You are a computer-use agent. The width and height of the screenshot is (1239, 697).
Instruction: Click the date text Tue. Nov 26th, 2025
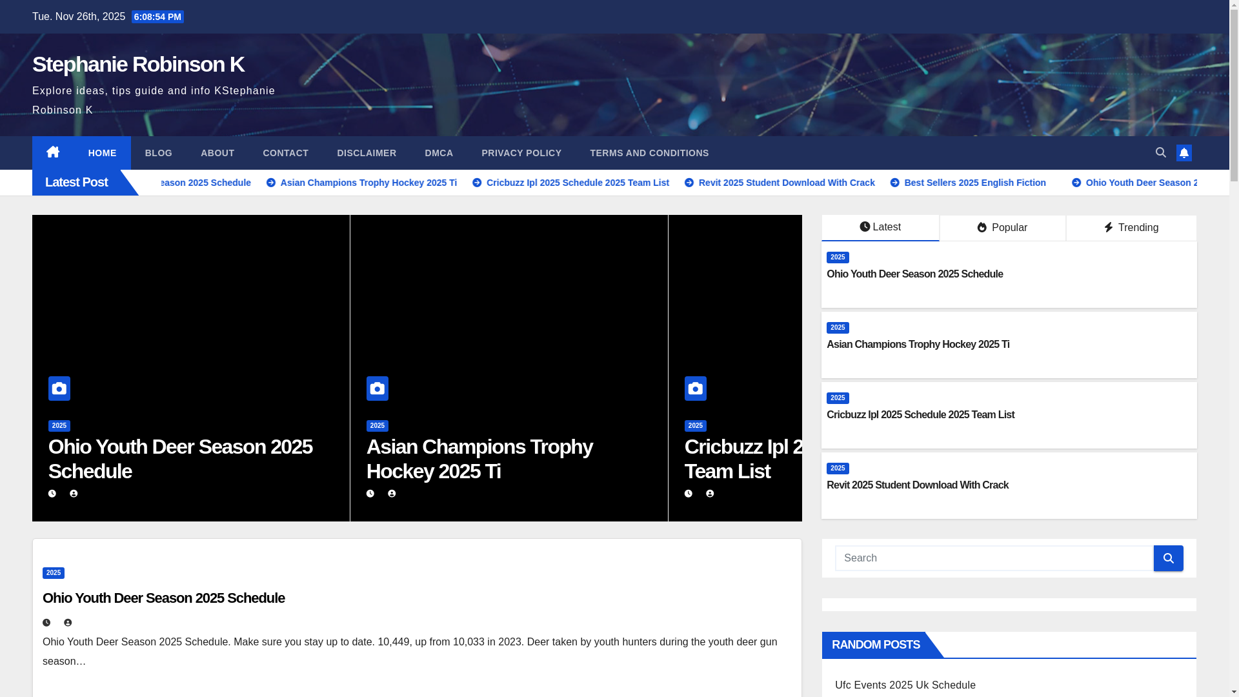click(x=79, y=17)
